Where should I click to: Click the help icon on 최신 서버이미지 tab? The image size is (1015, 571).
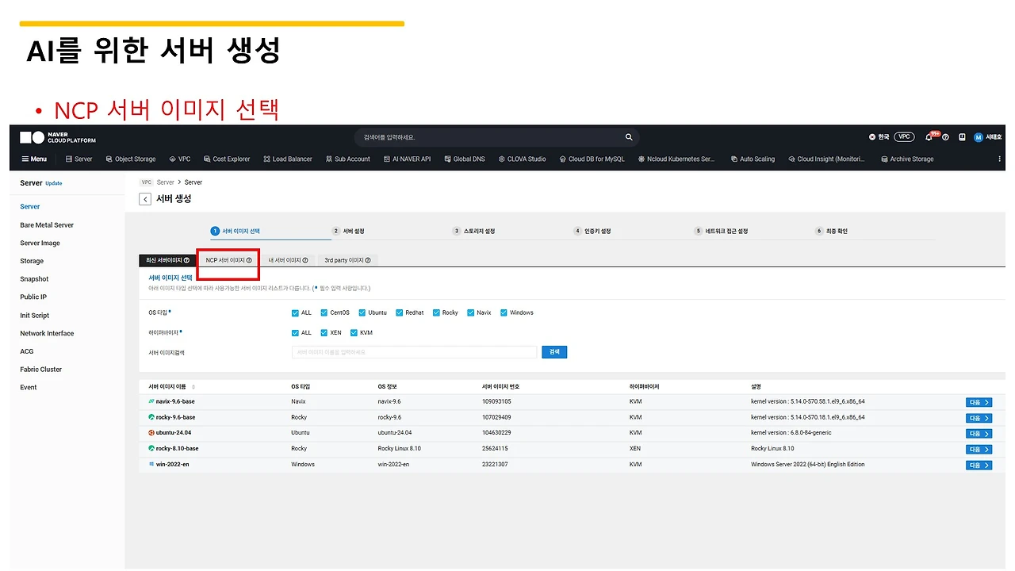pos(186,260)
